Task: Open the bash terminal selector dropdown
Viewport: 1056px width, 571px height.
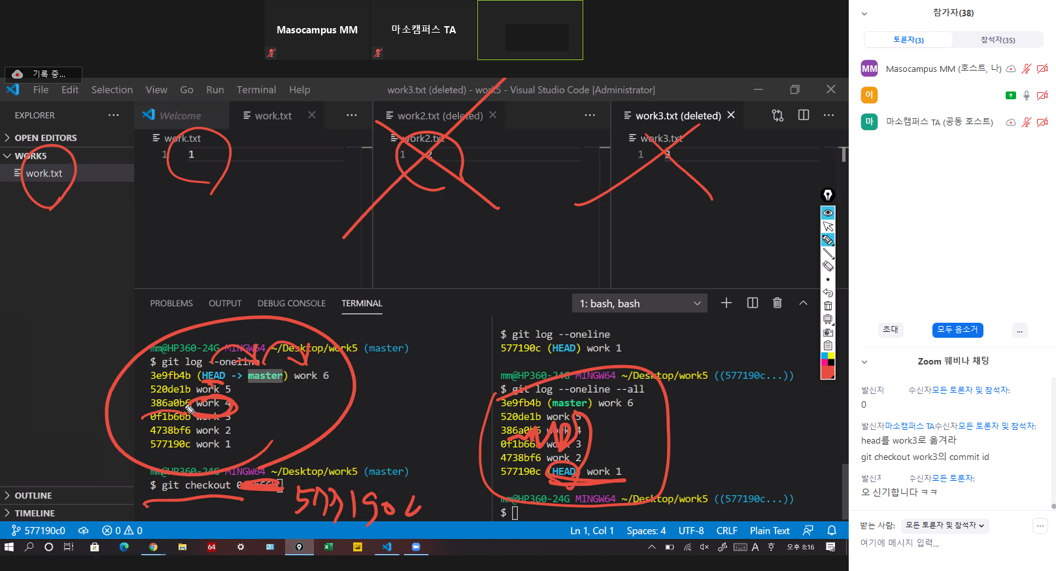Action: point(639,303)
